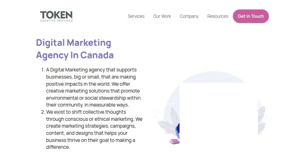Click the Digital Marketing heading line
Screen dimensions: 305x160
74,43
